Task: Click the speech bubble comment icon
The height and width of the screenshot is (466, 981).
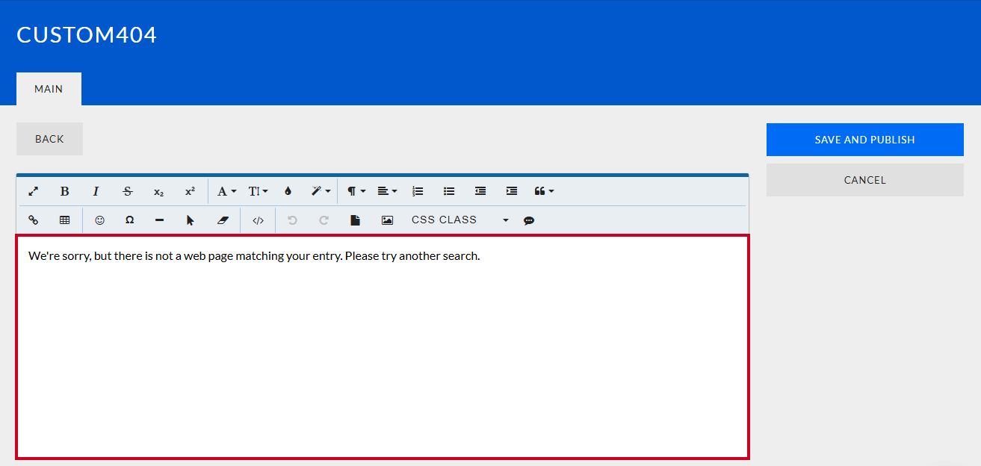Action: coord(529,220)
